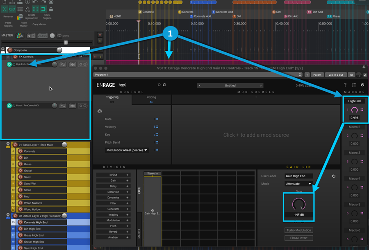Click the master volume fader handle
Image resolution: width=369 pixels, height=250 pixels.
click(66, 43)
